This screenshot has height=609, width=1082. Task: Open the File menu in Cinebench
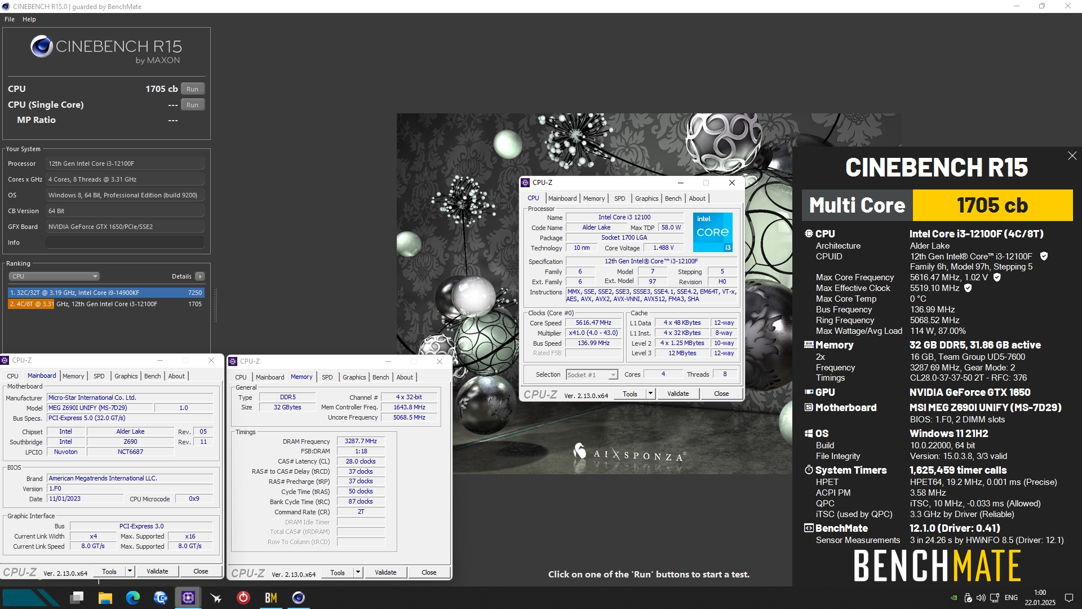(x=10, y=19)
